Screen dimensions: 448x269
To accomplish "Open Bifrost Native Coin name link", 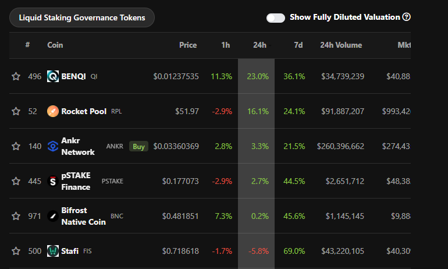I will pyautogui.click(x=83, y=216).
